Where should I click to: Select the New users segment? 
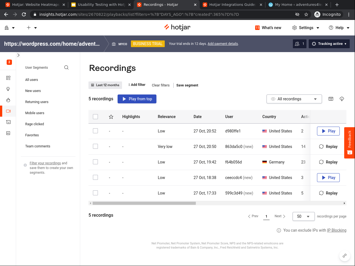coord(33,91)
